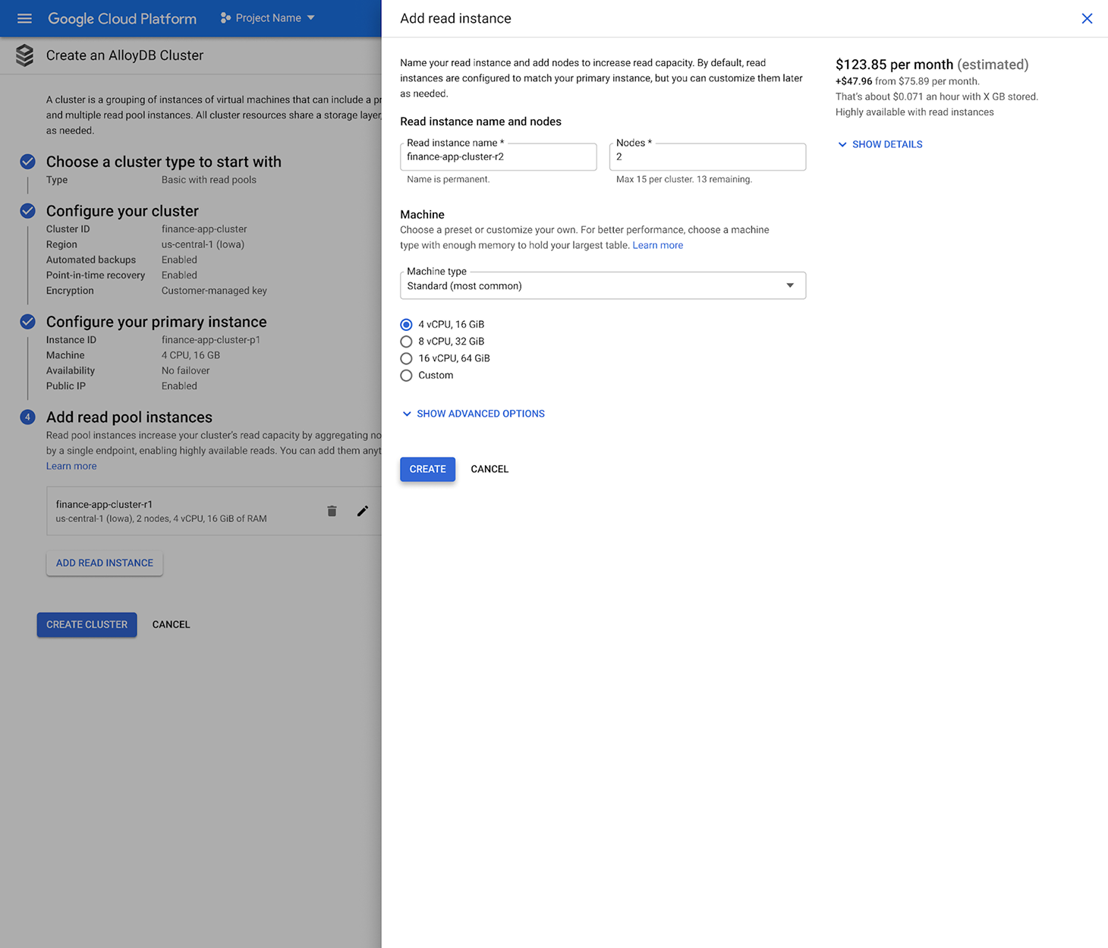
Task: Select the 16 vCPU, 64 GiB option
Action: [x=407, y=358]
